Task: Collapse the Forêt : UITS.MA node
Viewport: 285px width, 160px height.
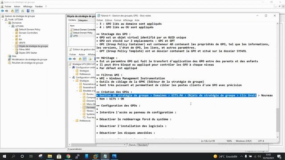Action: pyautogui.click(x=3, y=20)
